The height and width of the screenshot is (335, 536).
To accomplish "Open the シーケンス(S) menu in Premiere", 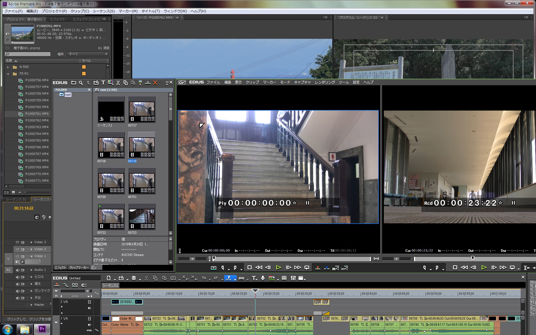I will [104, 11].
